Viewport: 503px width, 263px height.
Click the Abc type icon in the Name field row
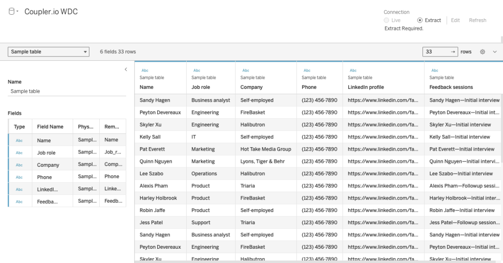(x=19, y=140)
